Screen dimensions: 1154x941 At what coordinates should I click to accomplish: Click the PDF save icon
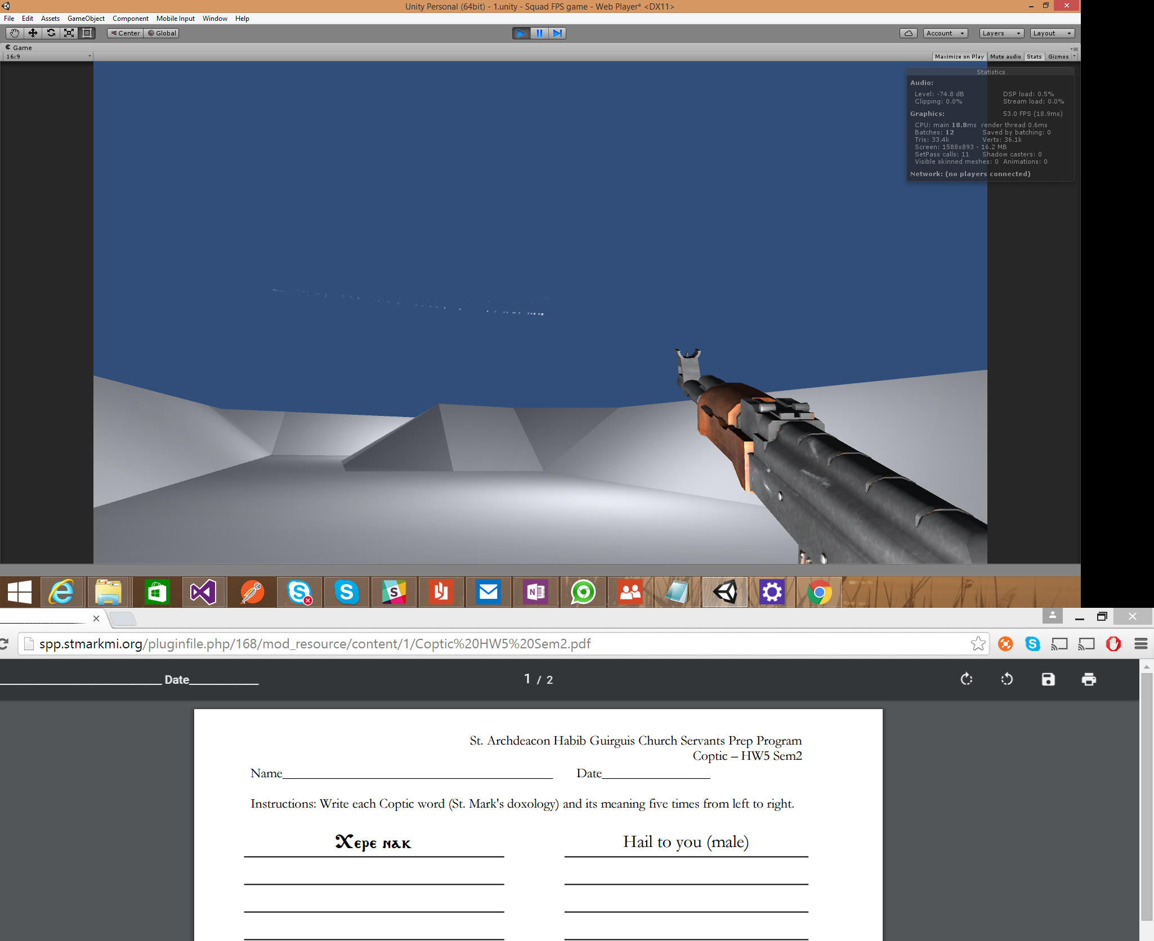[1048, 679]
